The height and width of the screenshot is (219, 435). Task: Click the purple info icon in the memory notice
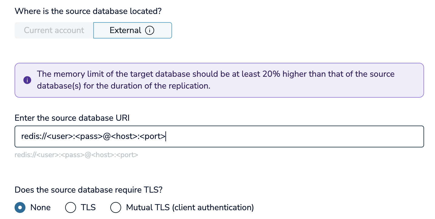coord(27,80)
